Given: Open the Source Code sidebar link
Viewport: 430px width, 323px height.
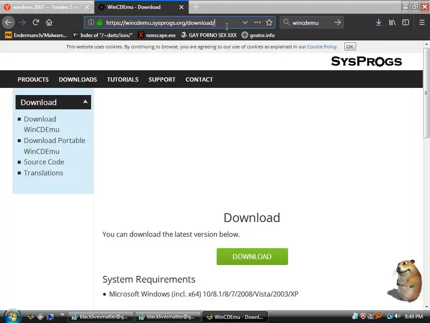Looking at the screenshot, I should 44,162.
